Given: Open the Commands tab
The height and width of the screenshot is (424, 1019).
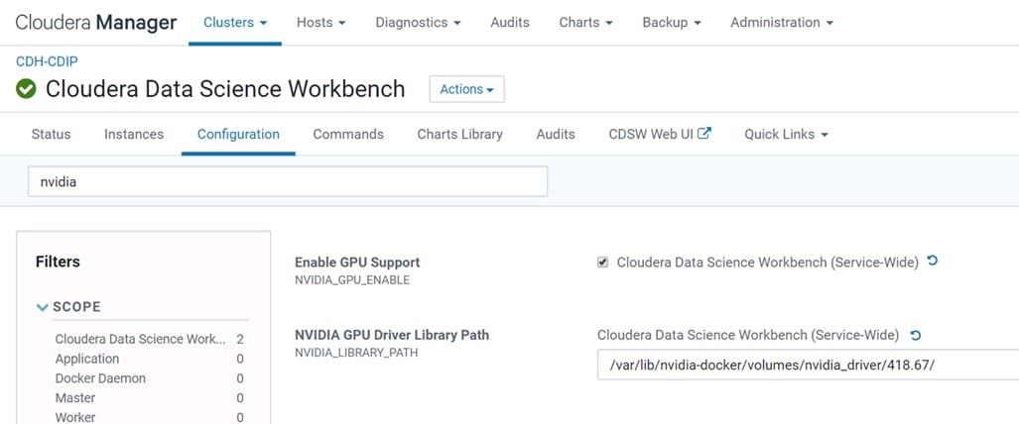Looking at the screenshot, I should 348,135.
